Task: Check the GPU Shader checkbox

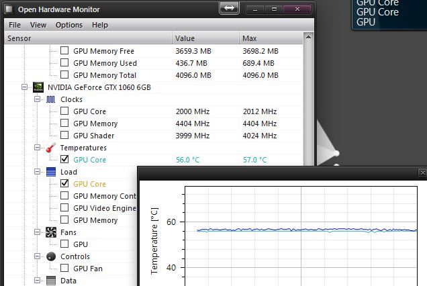Action: pos(64,135)
